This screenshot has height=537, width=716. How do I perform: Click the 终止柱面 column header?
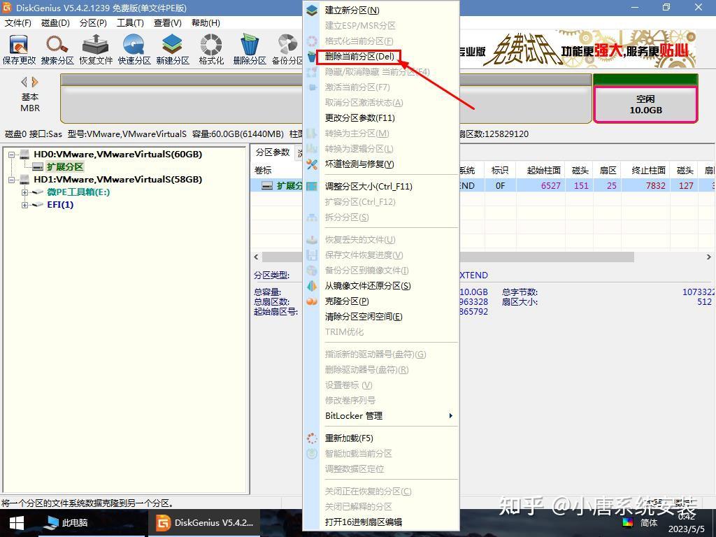(647, 171)
